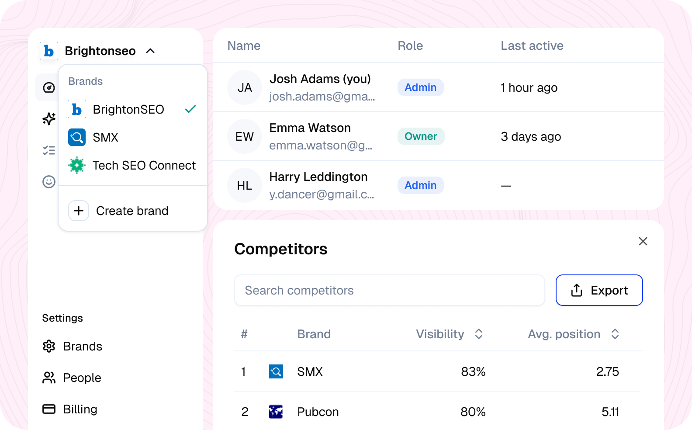Viewport: 692px width, 430px height.
Task: Collapse the Brightonseo brand switcher
Action: 150,51
